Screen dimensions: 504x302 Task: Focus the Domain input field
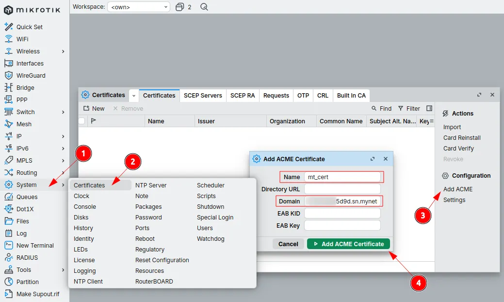342,201
